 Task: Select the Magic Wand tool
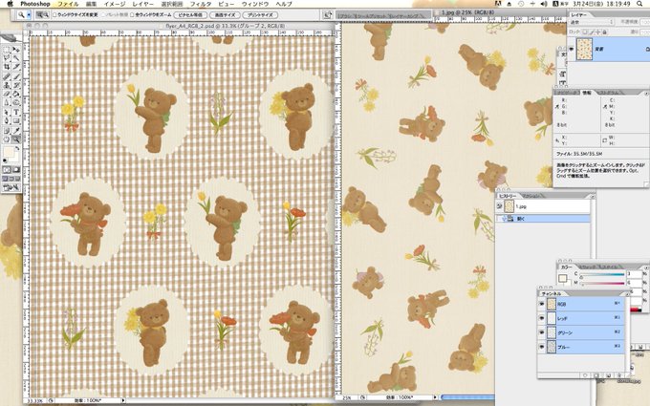tap(16, 58)
